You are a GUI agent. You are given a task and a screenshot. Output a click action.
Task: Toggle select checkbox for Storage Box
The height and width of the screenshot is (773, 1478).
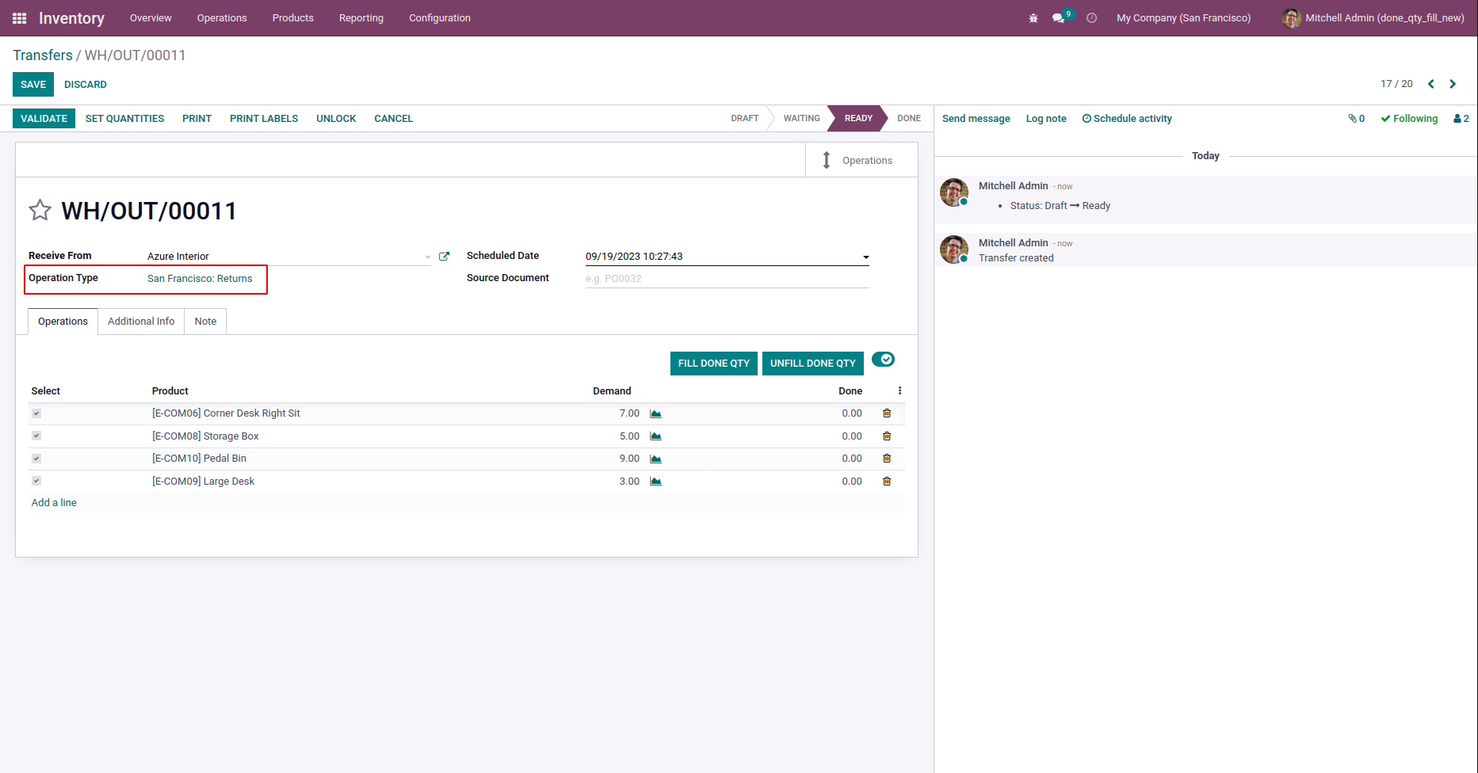point(36,436)
